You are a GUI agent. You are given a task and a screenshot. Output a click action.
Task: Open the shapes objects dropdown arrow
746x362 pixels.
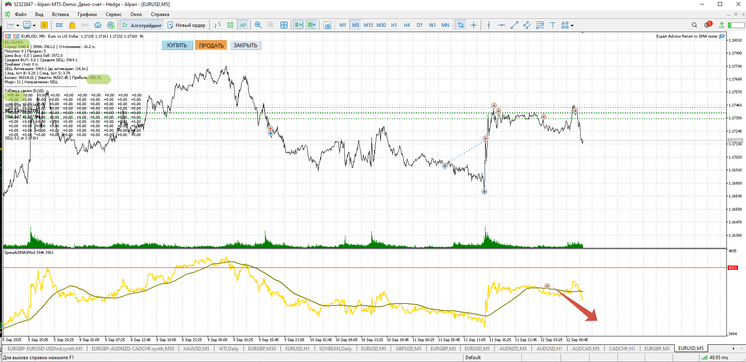point(572,26)
